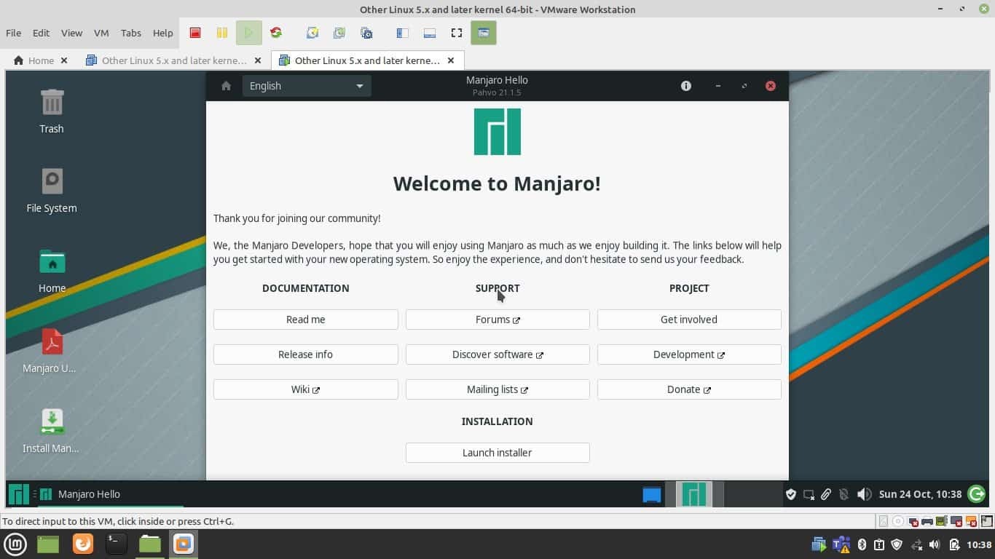The image size is (995, 559).
Task: Click the network disconnected icon in Manjaro panel
Action: [809, 494]
